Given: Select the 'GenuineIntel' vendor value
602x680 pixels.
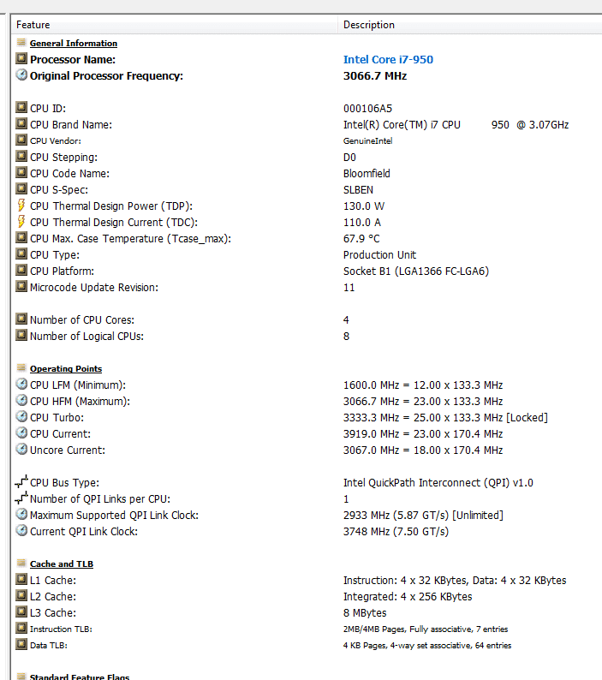Looking at the screenshot, I should [367, 141].
